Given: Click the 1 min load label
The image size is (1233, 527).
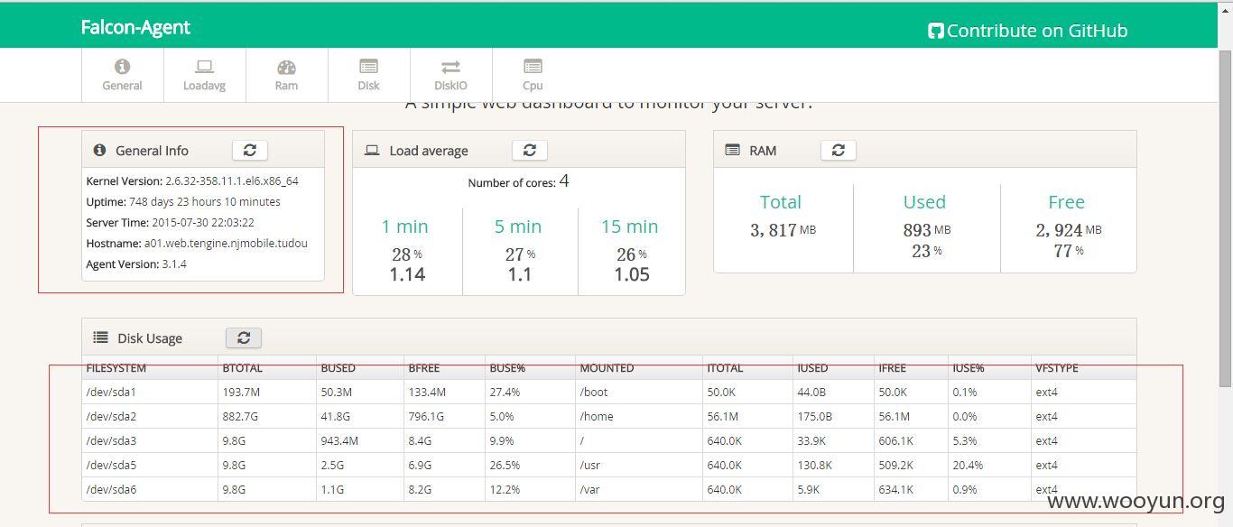Looking at the screenshot, I should pyautogui.click(x=404, y=227).
